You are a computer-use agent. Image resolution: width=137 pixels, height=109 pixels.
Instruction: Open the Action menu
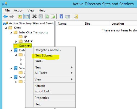pos(19,10)
